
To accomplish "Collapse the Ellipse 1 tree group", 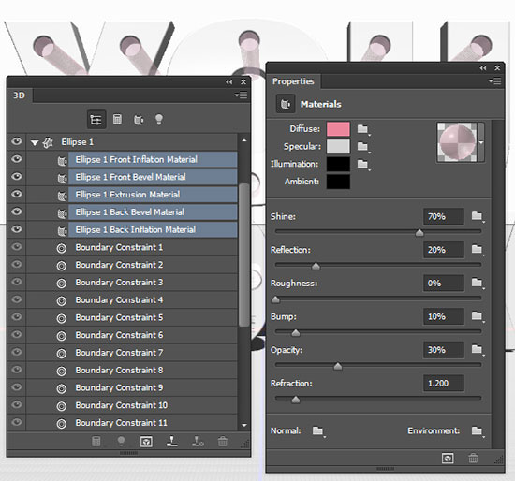I will pyautogui.click(x=35, y=143).
